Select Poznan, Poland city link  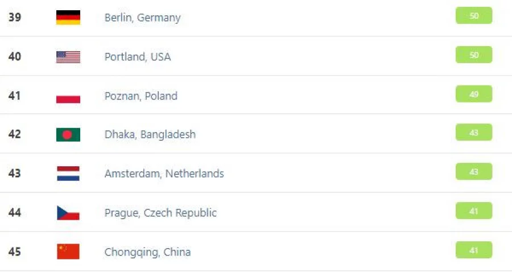click(x=141, y=96)
